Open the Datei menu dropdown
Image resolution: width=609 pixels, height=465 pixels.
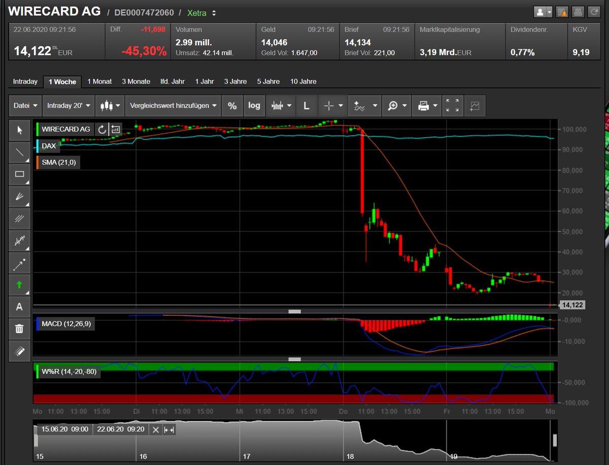(x=25, y=105)
